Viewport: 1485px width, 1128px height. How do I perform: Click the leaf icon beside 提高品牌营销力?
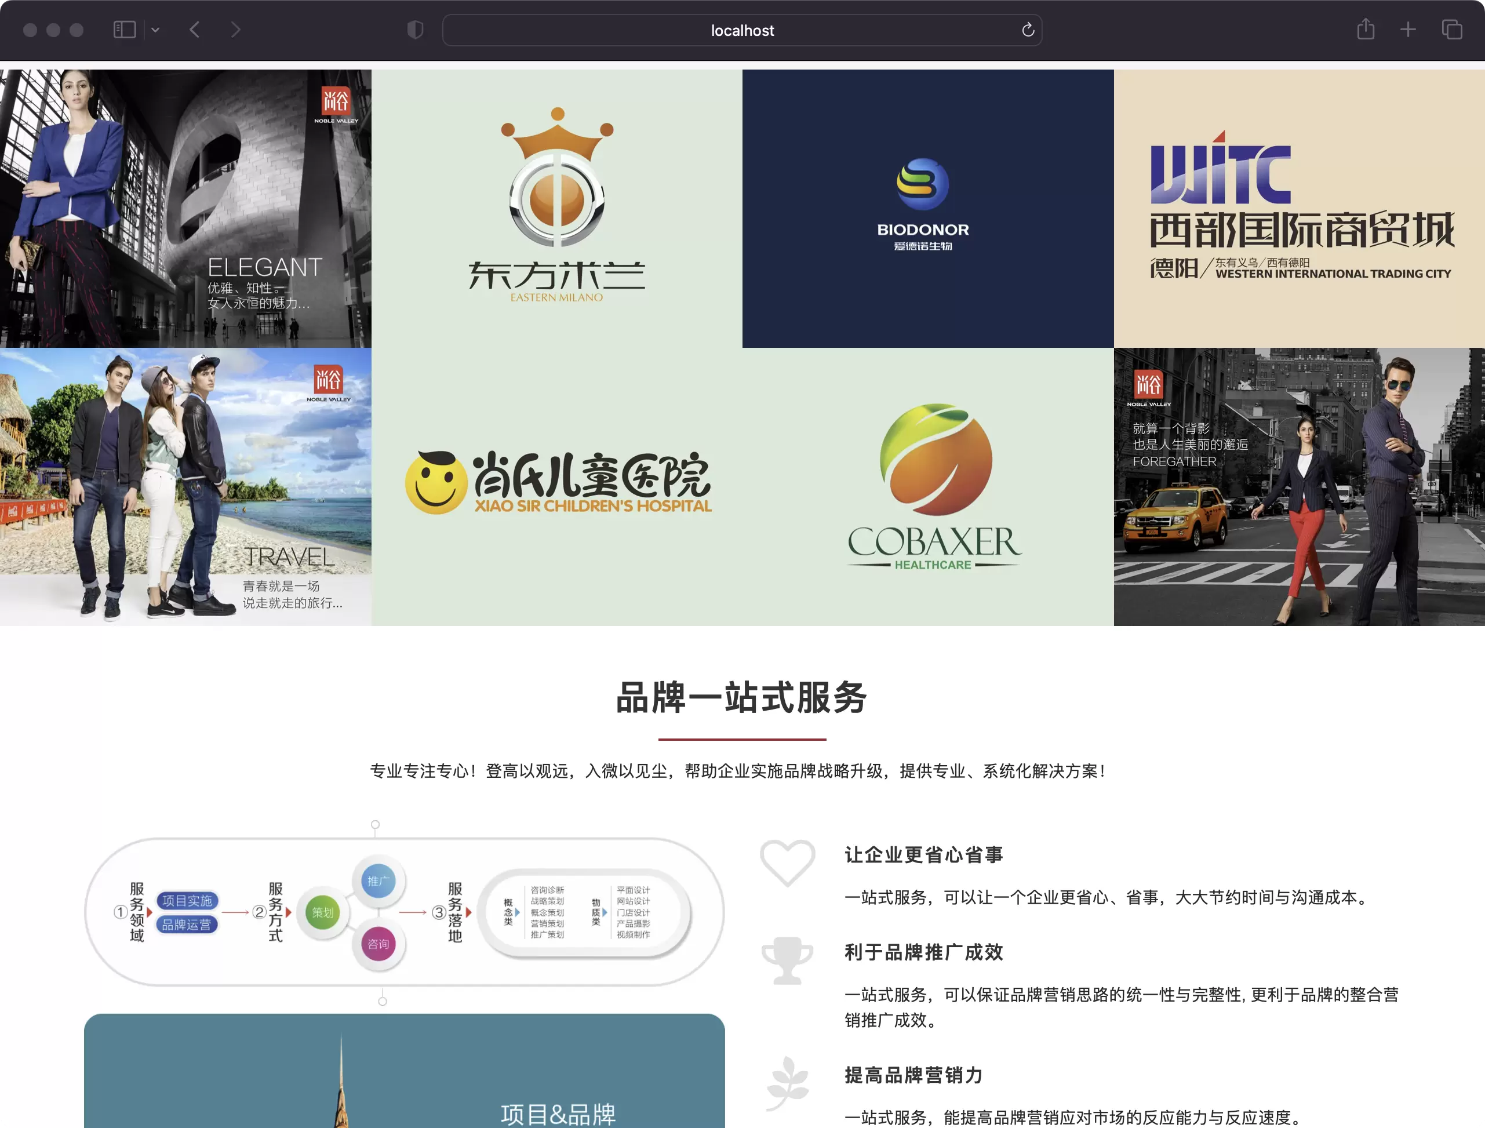[x=788, y=1083]
